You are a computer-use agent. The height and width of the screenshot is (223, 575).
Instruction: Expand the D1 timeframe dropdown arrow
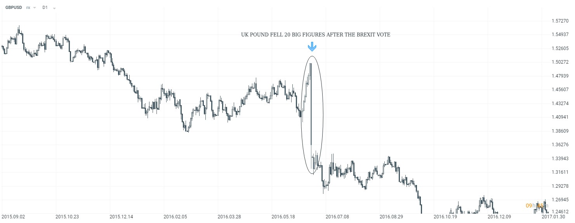coord(54,8)
